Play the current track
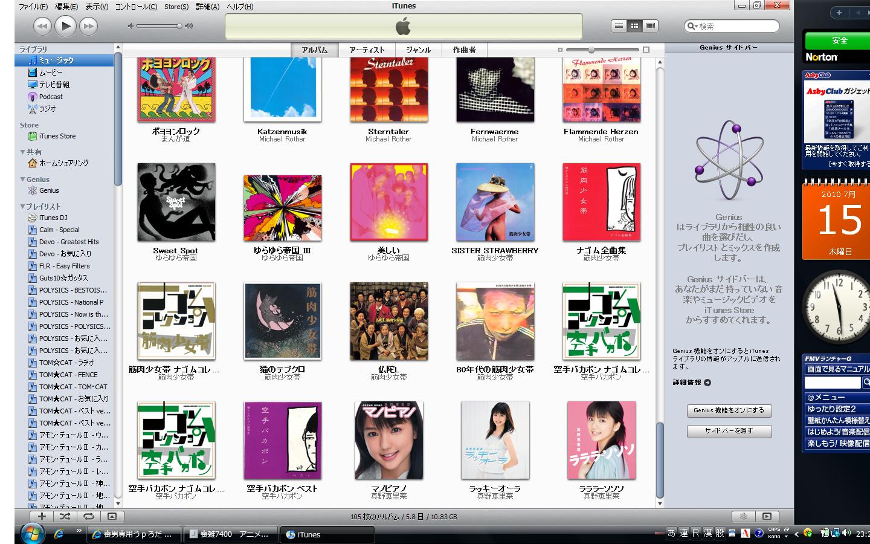 tap(65, 25)
